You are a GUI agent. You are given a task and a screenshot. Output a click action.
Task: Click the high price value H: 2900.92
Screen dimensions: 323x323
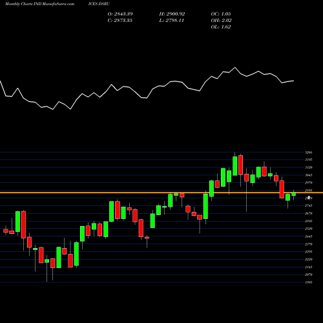[172, 14]
